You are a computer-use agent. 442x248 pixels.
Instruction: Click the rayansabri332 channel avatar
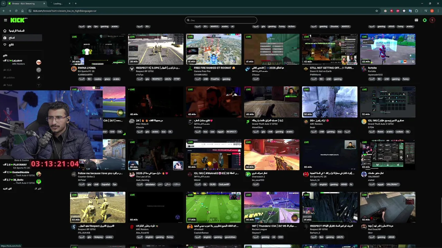[x=364, y=69]
